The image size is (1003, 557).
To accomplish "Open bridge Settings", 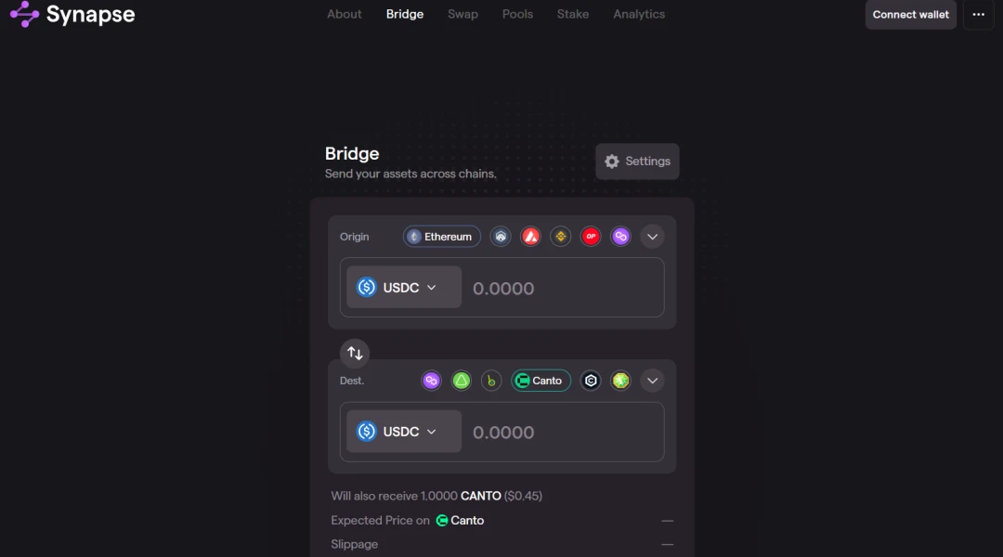I will point(637,162).
